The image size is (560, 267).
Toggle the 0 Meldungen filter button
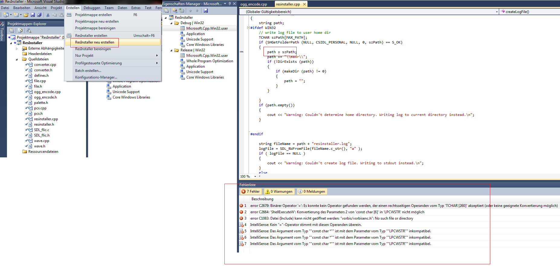point(312,191)
